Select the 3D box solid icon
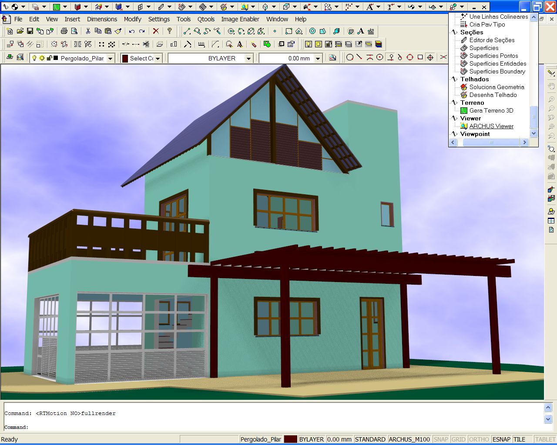 (336, 31)
